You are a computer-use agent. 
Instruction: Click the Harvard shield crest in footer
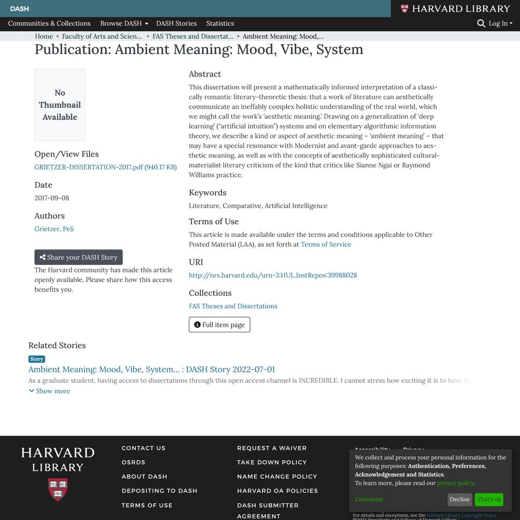click(x=58, y=489)
